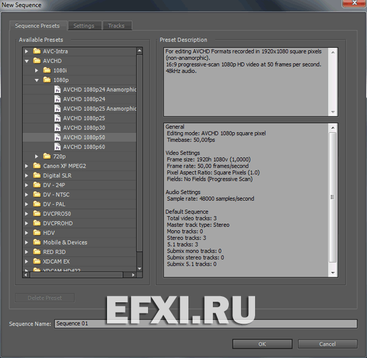This screenshot has width=367, height=358.
Task: Expand the XDCAM EX folder arrow
Action: pyautogui.click(x=26, y=261)
